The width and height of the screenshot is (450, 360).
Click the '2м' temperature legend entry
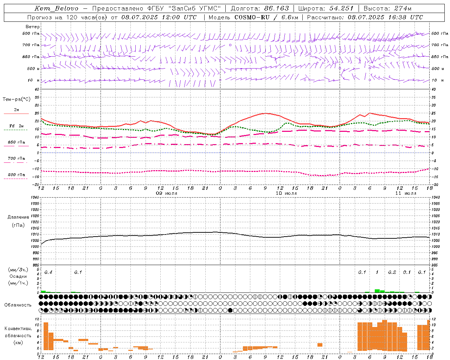tap(17, 110)
